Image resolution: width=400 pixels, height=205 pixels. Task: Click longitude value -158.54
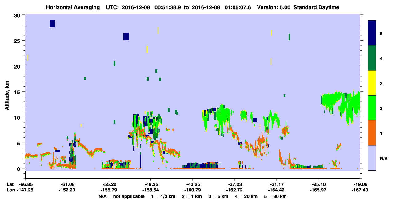[x=151, y=190]
